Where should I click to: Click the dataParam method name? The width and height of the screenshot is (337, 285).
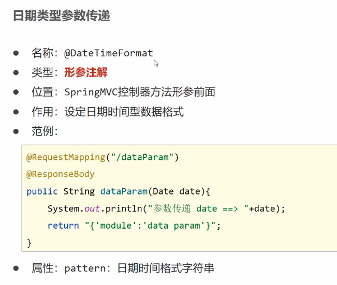point(124,191)
